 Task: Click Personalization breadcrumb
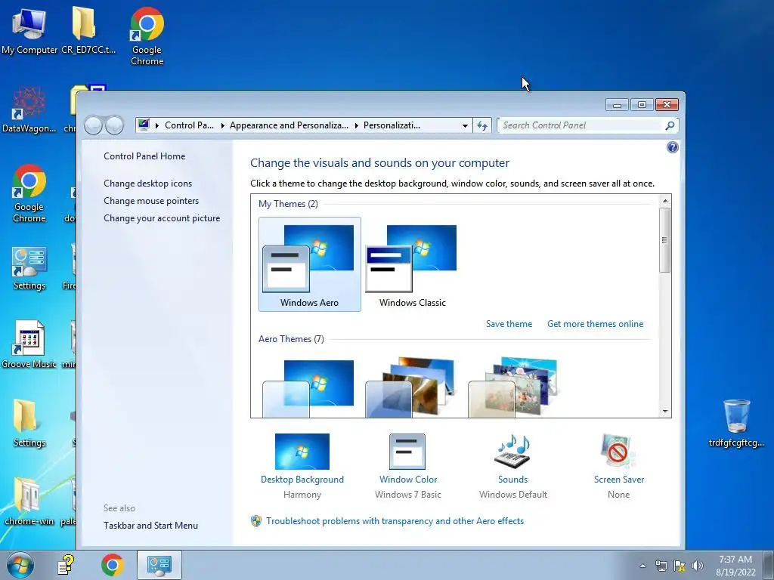click(x=392, y=125)
